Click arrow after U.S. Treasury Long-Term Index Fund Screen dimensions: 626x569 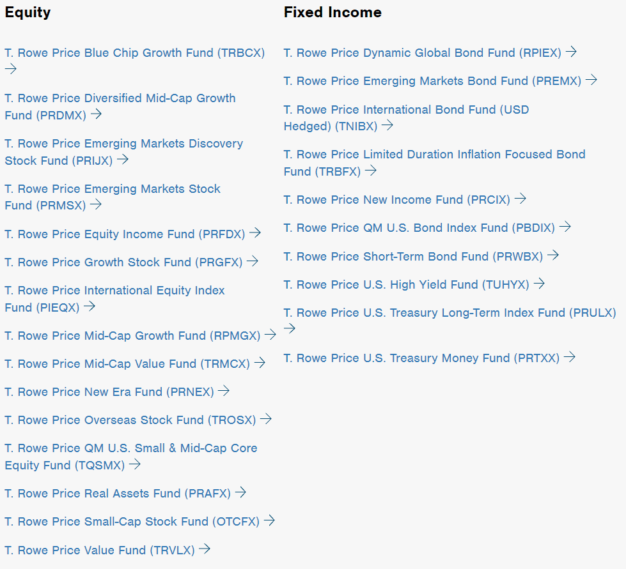pos(290,328)
